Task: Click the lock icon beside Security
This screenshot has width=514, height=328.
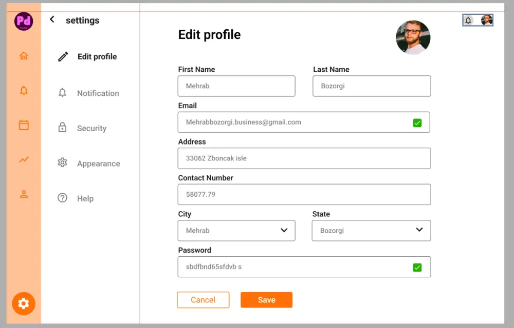Action: click(x=62, y=128)
